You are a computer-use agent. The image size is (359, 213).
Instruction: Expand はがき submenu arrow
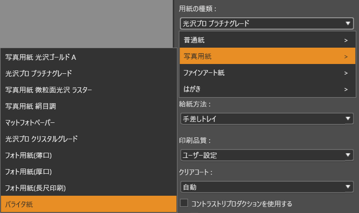point(346,89)
